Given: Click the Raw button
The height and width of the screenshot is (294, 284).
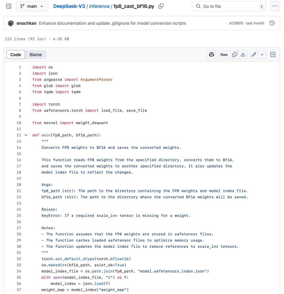Looking at the screenshot, I should pyautogui.click(x=224, y=55).
